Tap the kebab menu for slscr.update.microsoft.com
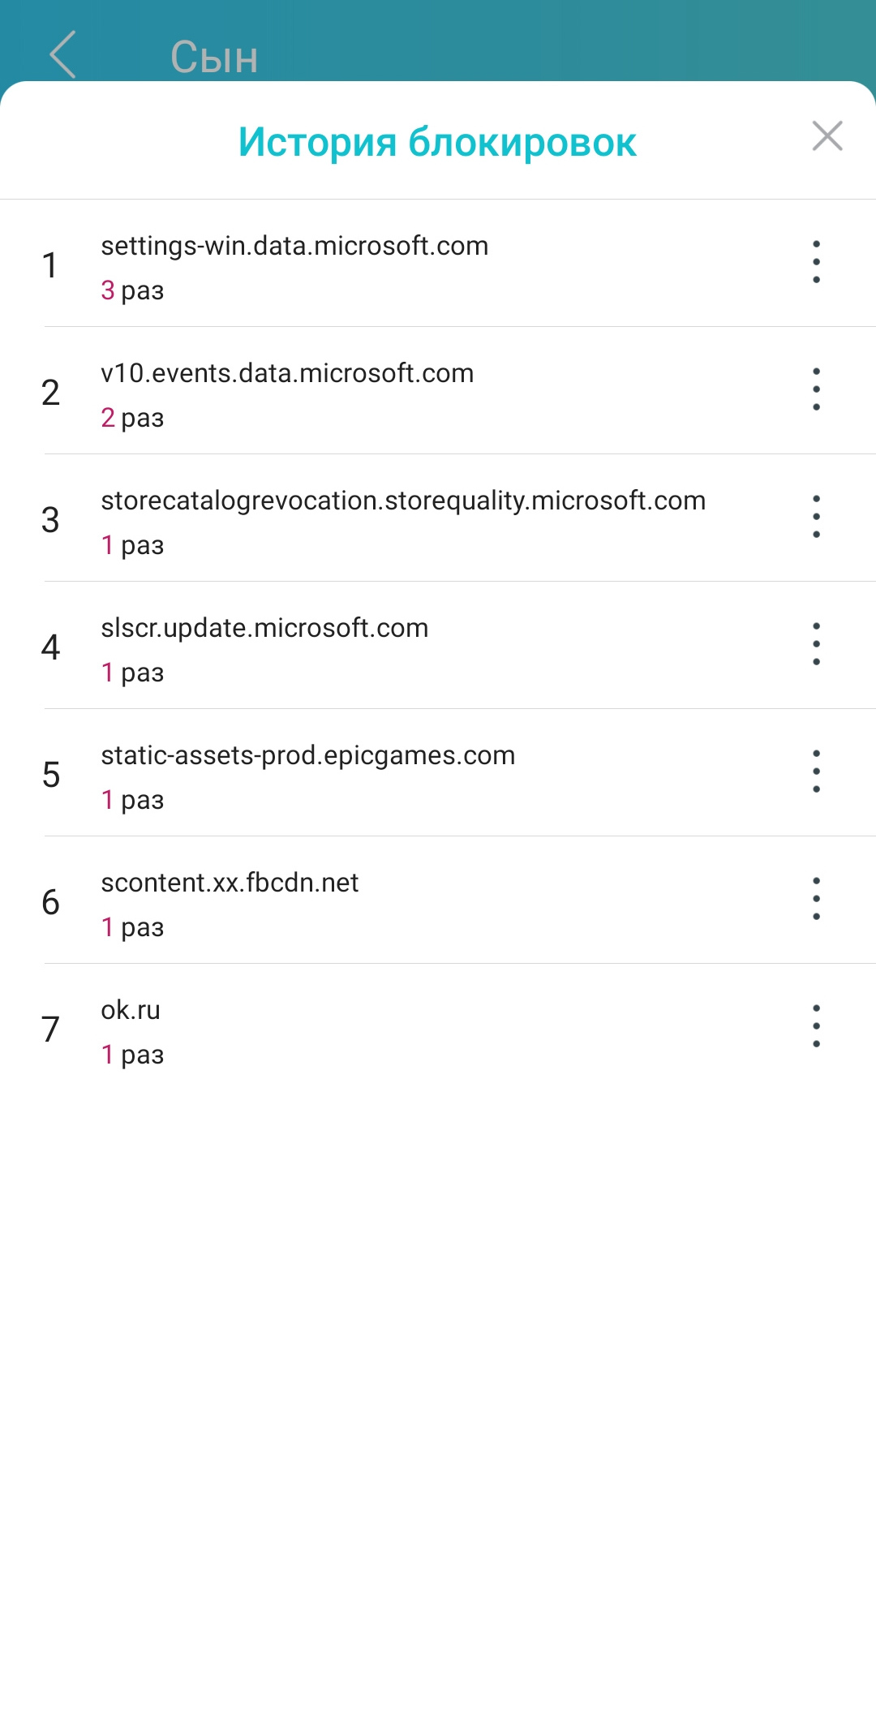Viewport: 876px width, 1715px height. 816,644
